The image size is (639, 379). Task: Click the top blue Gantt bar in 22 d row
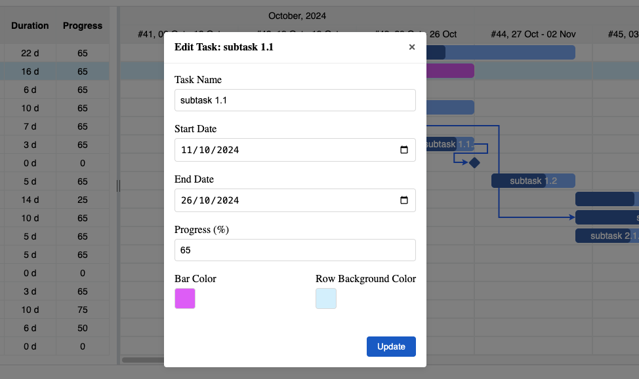[501, 52]
